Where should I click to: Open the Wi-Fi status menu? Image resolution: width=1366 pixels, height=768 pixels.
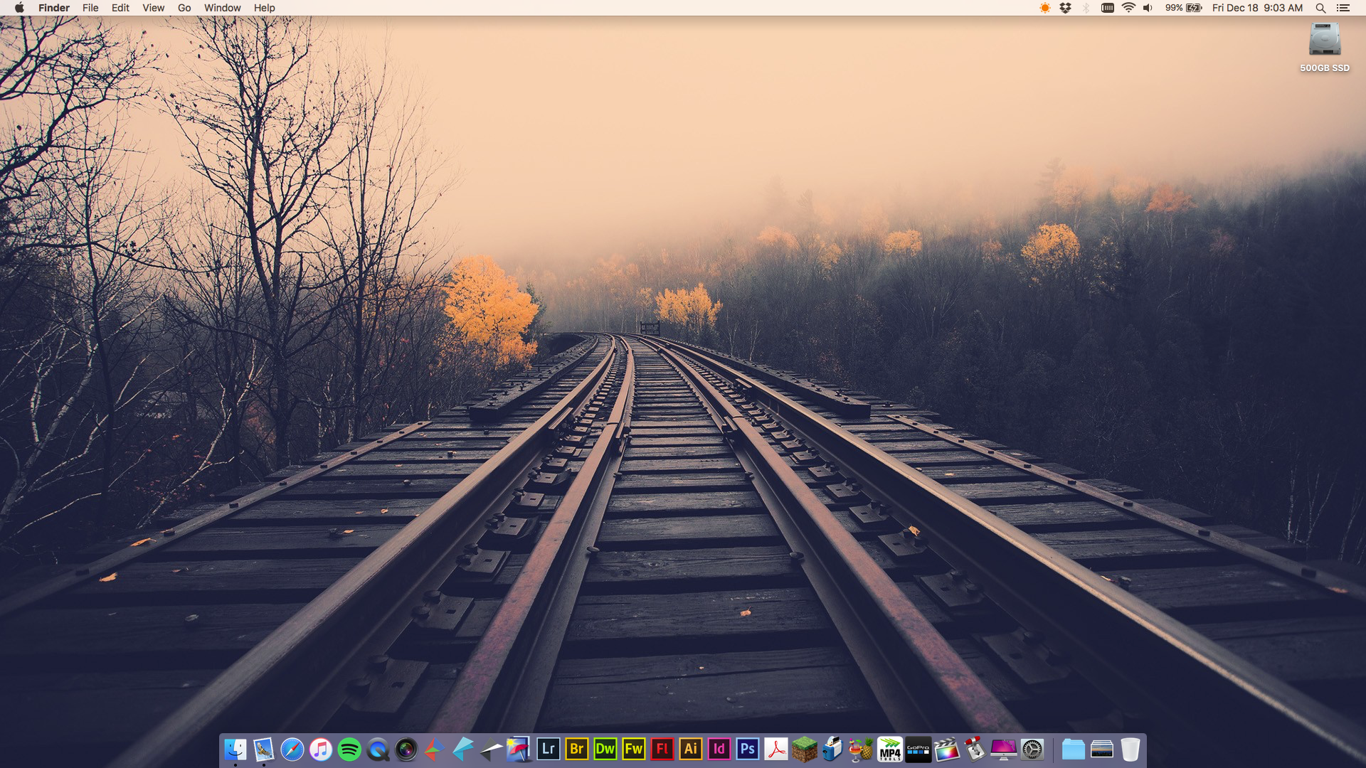tap(1128, 8)
